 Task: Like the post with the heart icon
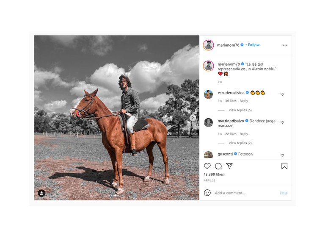tap(207, 166)
